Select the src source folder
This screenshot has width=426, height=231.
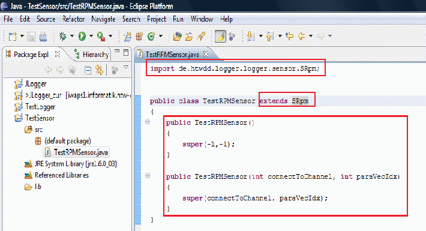click(x=34, y=130)
